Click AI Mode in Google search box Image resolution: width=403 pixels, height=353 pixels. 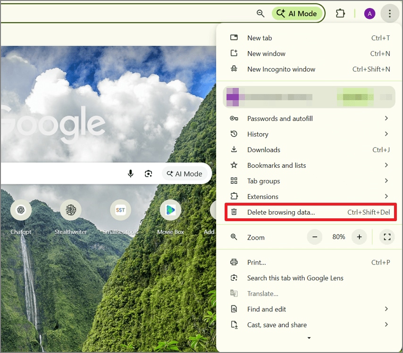pos(185,174)
